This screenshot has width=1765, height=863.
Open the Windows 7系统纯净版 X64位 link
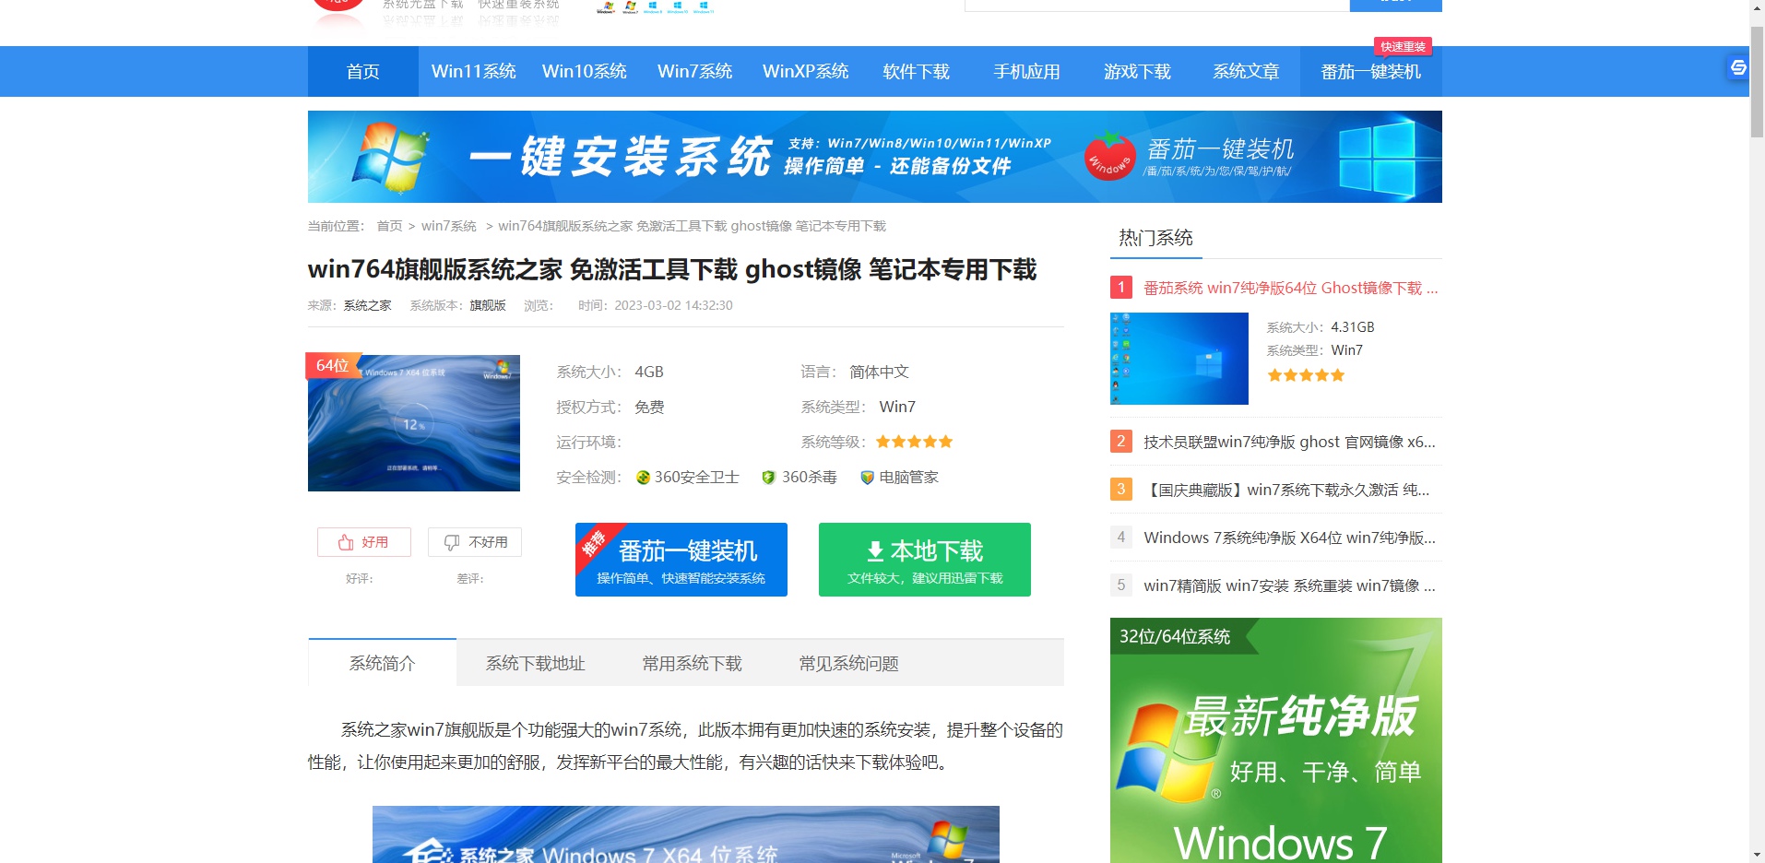coord(1289,538)
